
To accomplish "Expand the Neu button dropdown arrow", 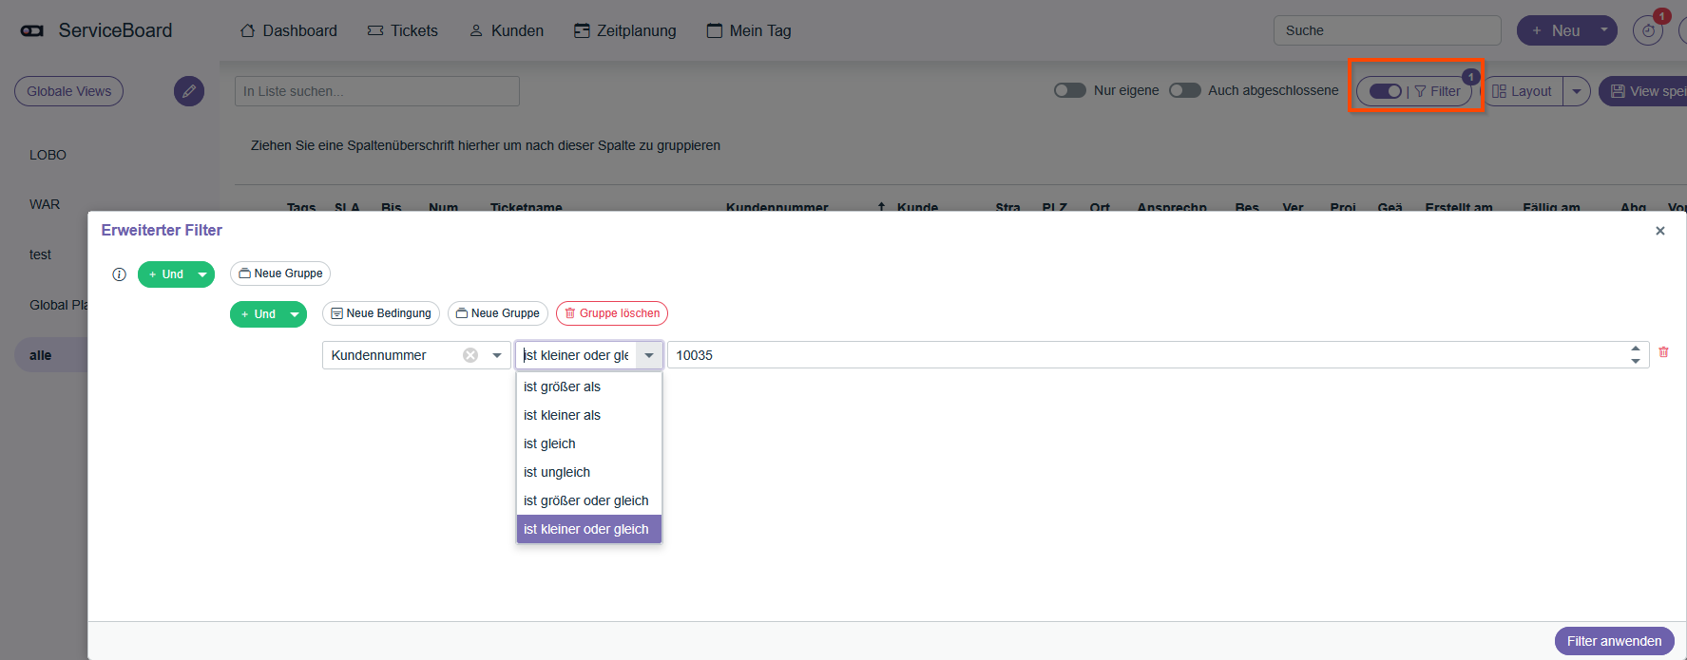I will click(1604, 30).
